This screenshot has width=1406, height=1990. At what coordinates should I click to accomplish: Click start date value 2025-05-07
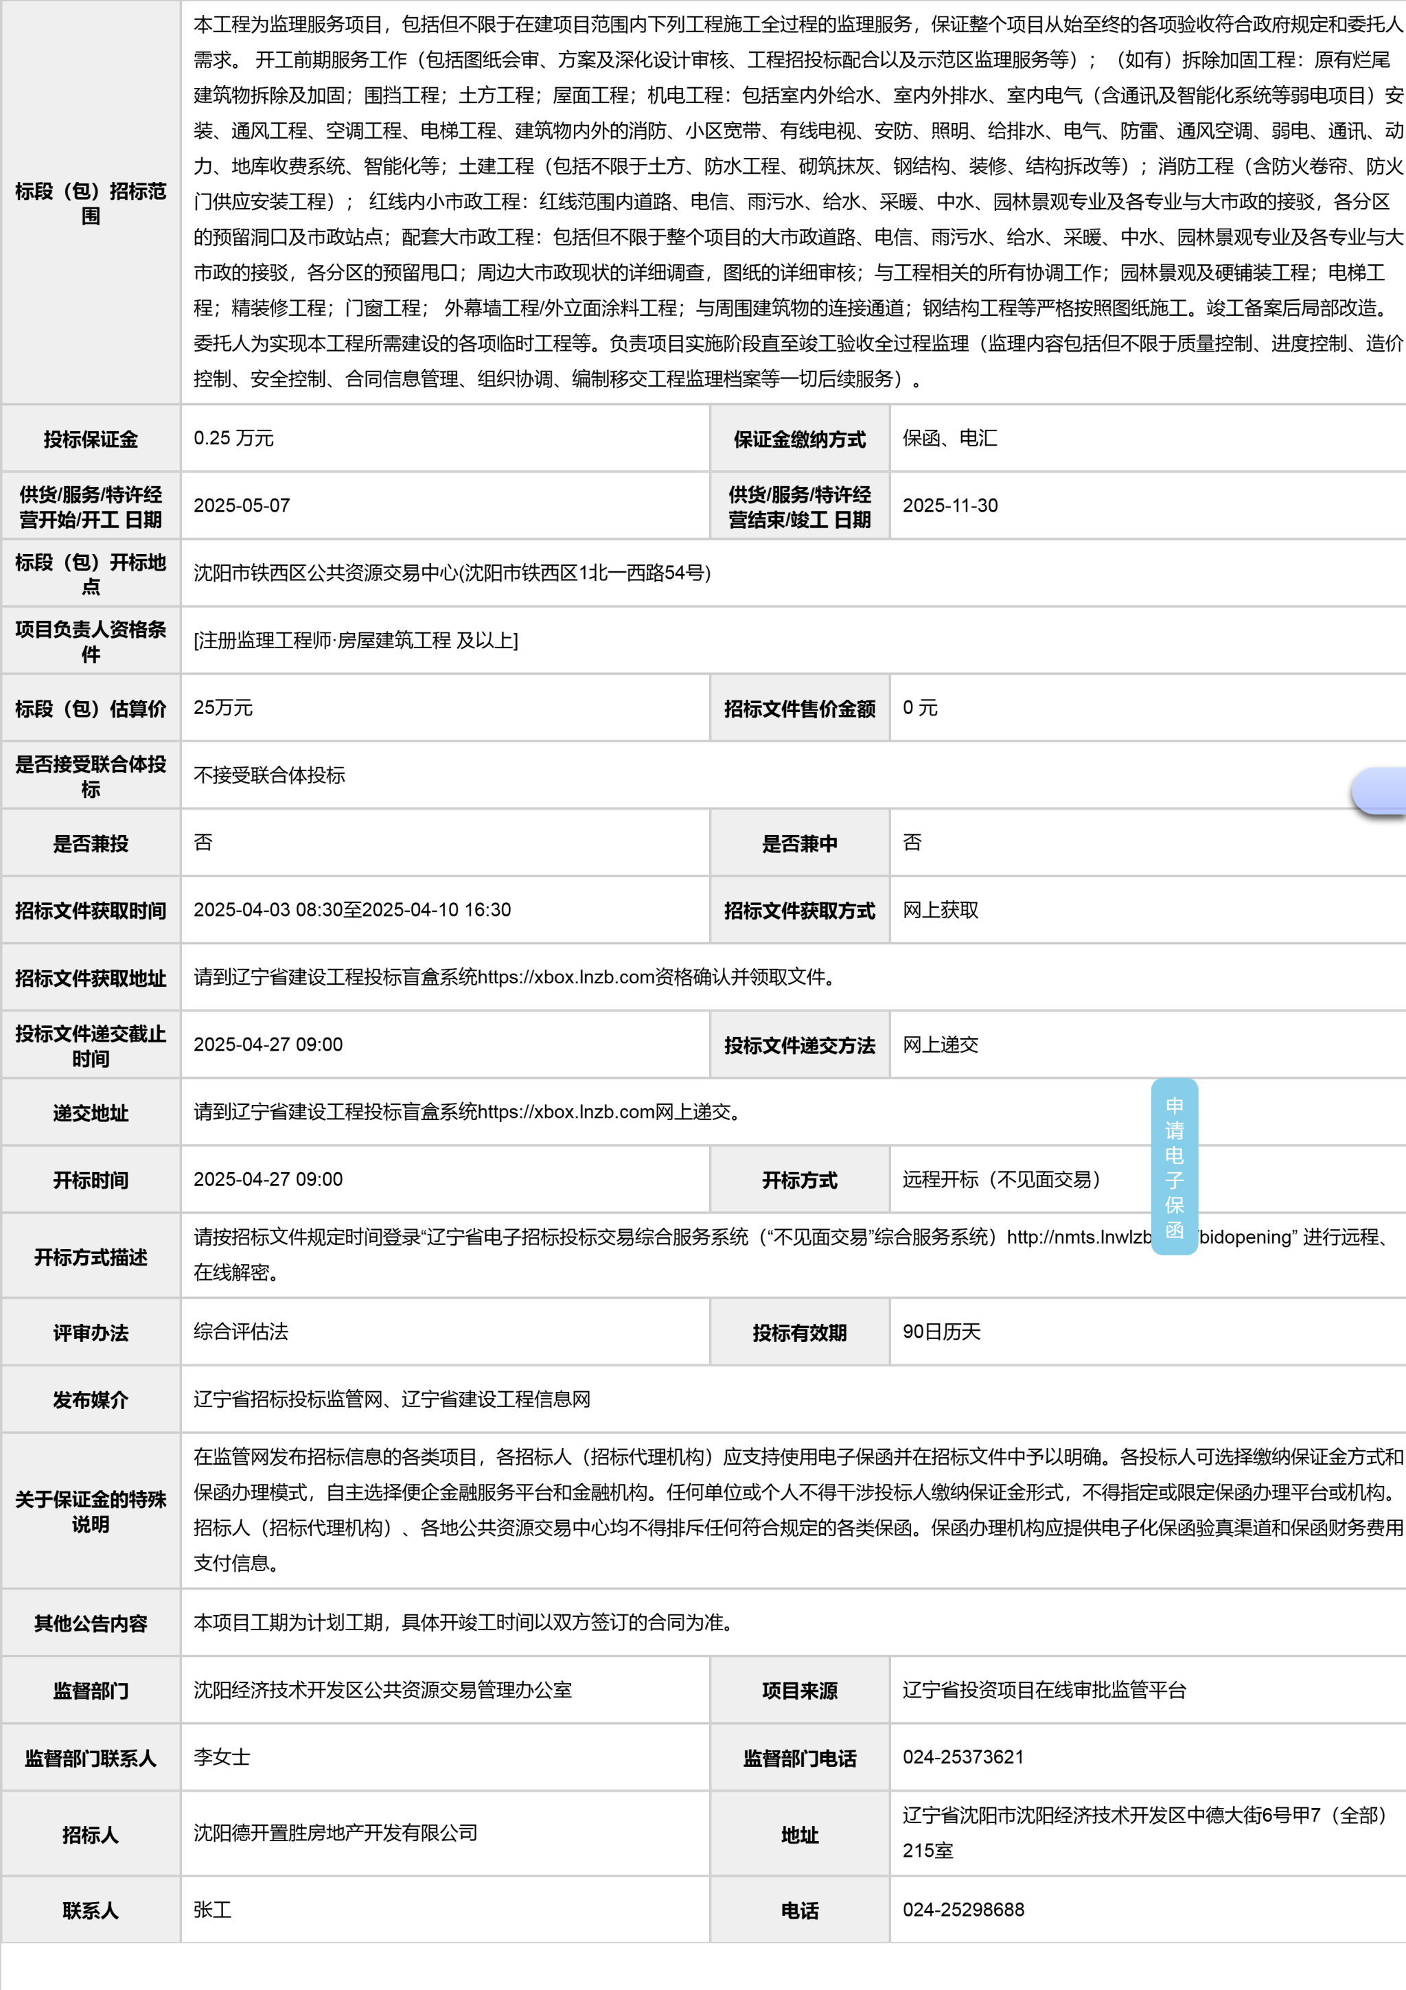click(241, 505)
